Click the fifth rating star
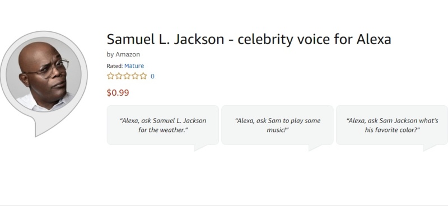This screenshot has width=448, height=207. 143,76
